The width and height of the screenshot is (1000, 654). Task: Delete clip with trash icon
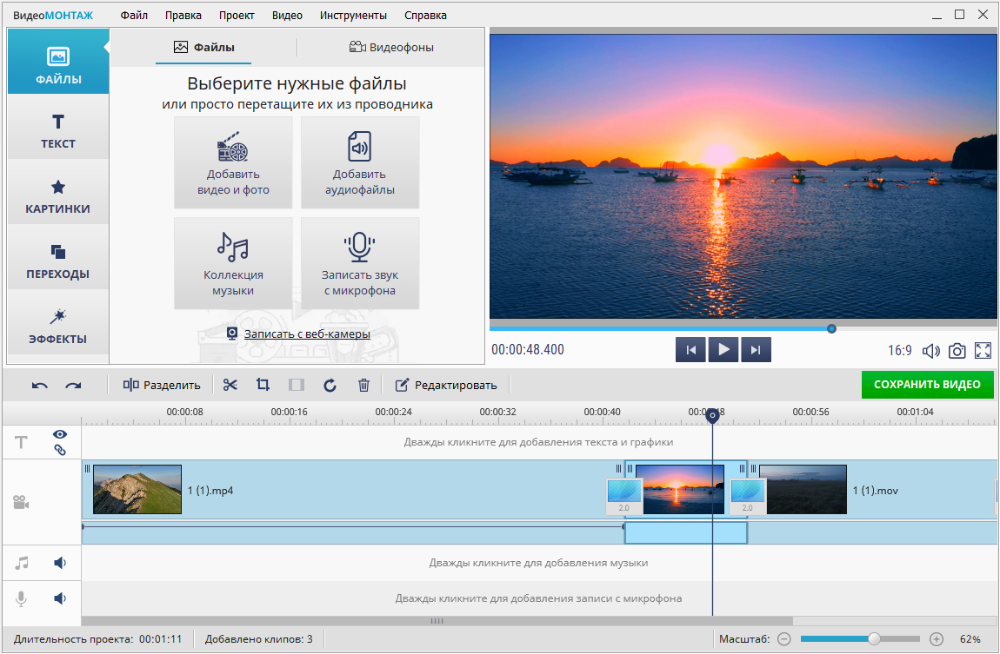coord(364,385)
